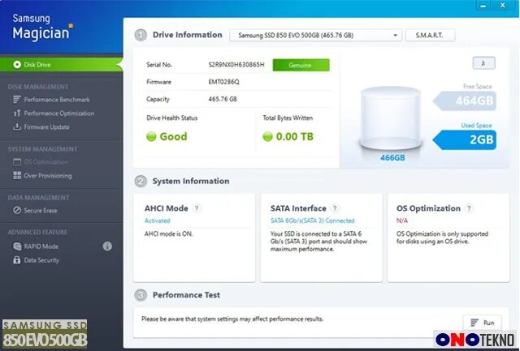Open the grayed OS Optimization sidebar item
Image resolution: width=520 pixels, height=351 pixels.
coord(45,162)
